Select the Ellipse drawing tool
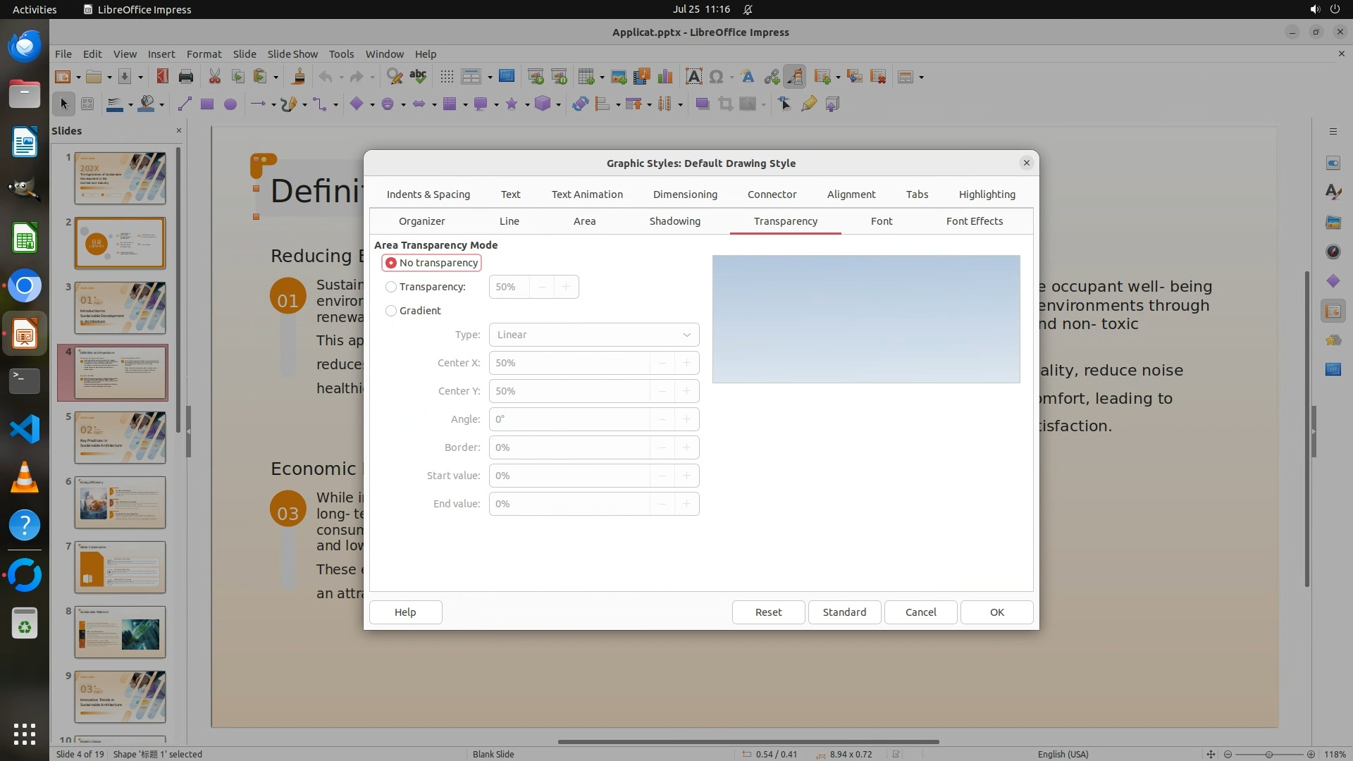 point(230,104)
